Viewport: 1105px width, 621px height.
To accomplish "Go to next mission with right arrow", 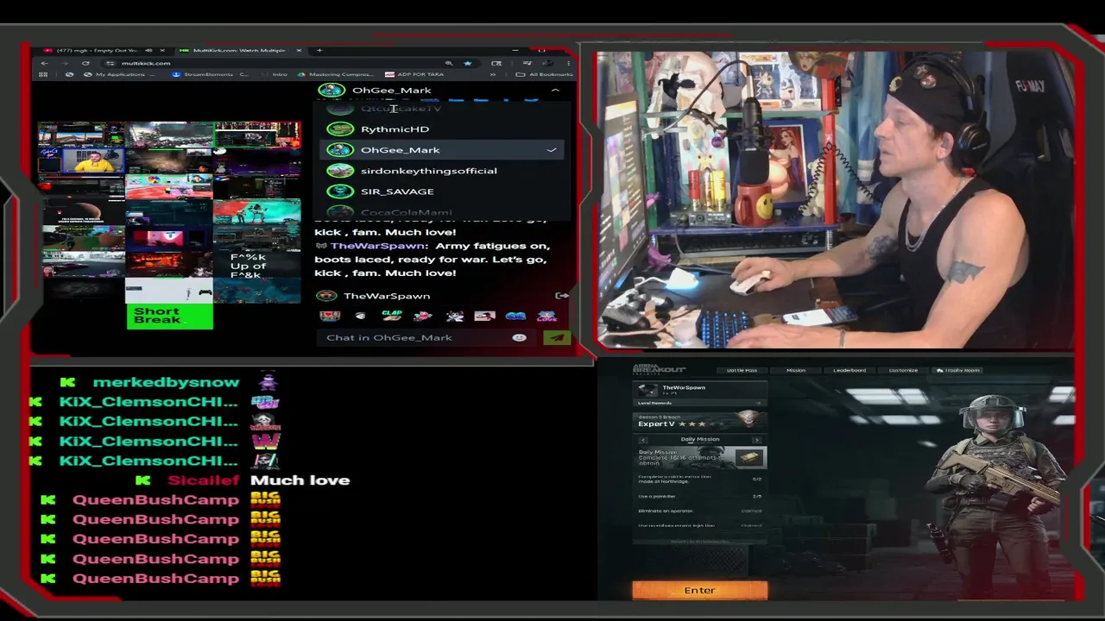I will click(x=757, y=440).
